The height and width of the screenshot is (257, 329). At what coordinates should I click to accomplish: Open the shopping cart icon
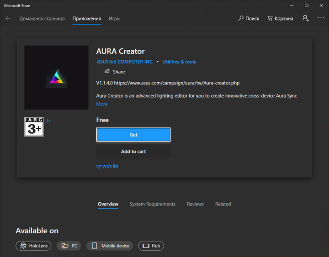click(270, 18)
